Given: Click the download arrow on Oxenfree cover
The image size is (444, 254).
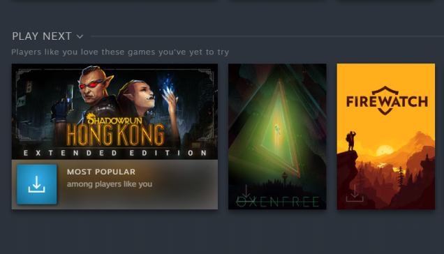Looking at the screenshot, I should pyautogui.click(x=246, y=191).
